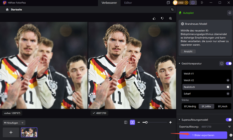Open the feedback message icon in title bar
Viewport: 233px width, 140px height.
[168, 3]
